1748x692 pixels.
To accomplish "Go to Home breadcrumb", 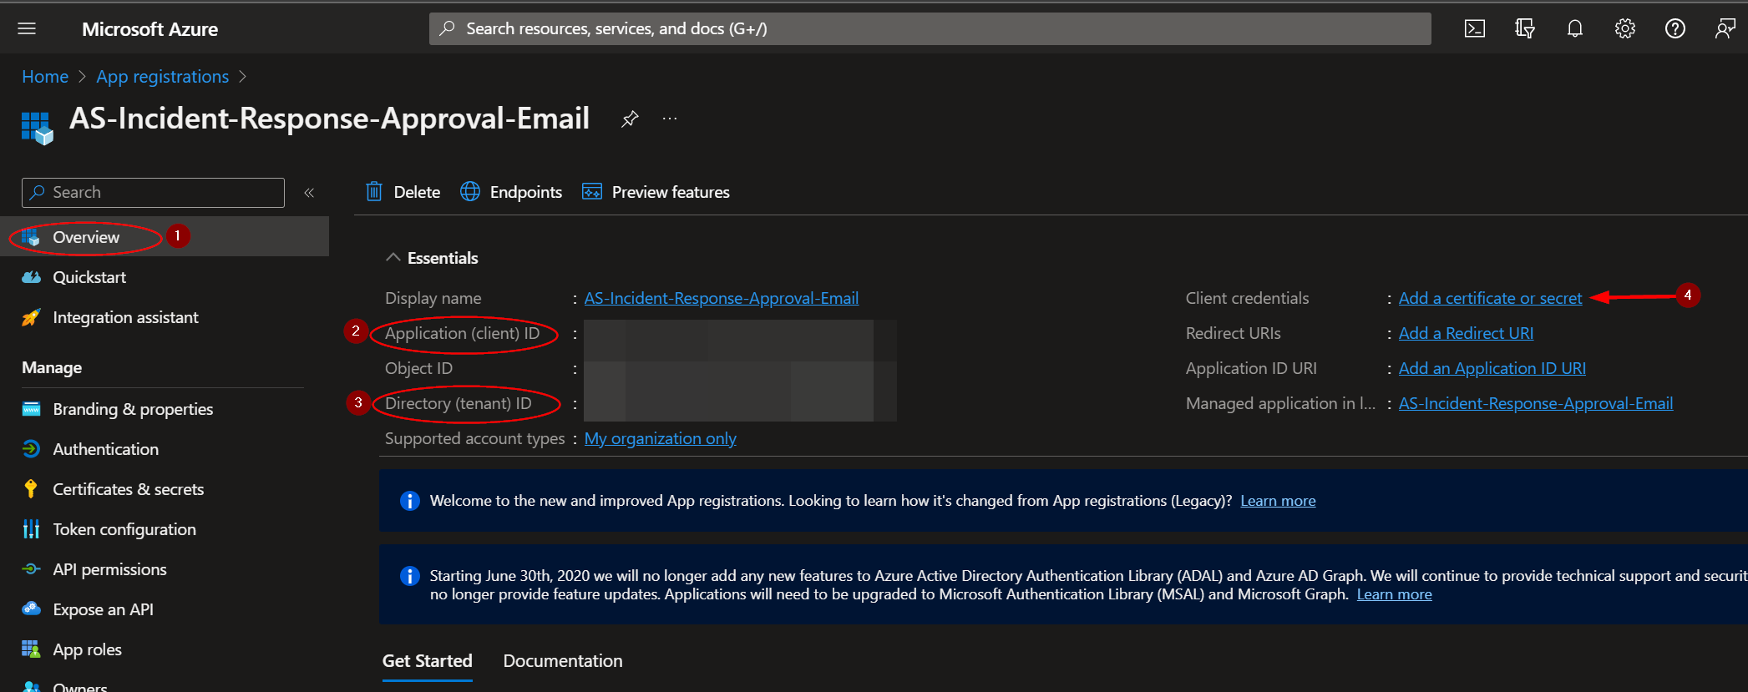I will 45,77.
